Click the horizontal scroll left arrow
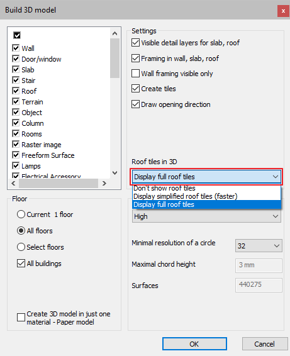This screenshot has height=356, width=290. (x=13, y=183)
